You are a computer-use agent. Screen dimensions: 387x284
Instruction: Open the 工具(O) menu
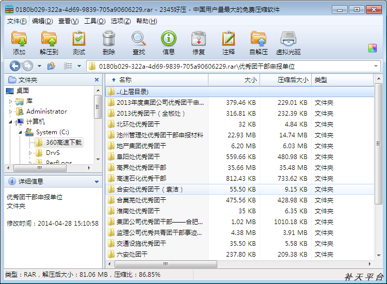pos(95,21)
